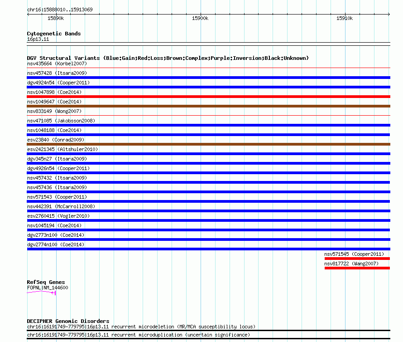The width and height of the screenshot is (403, 342).
Task: Open the 16p13.11 recurrent microdeletion entry
Action: point(141,327)
